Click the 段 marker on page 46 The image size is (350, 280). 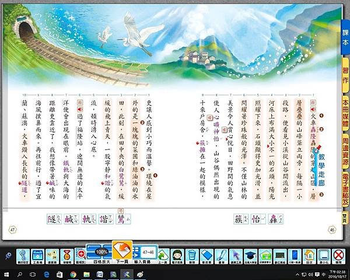[313, 103]
